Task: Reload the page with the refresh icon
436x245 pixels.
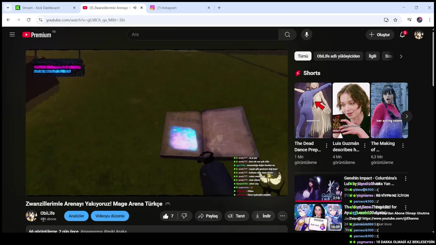Action: tap(29, 20)
